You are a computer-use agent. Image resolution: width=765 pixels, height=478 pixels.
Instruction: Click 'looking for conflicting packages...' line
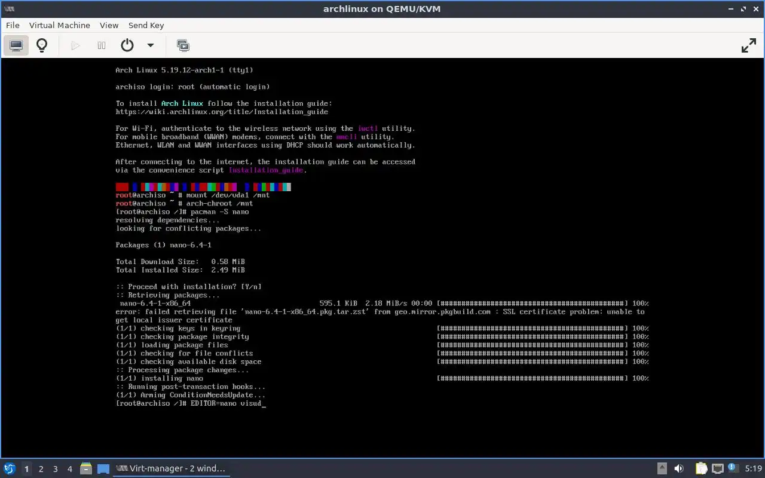pos(188,228)
